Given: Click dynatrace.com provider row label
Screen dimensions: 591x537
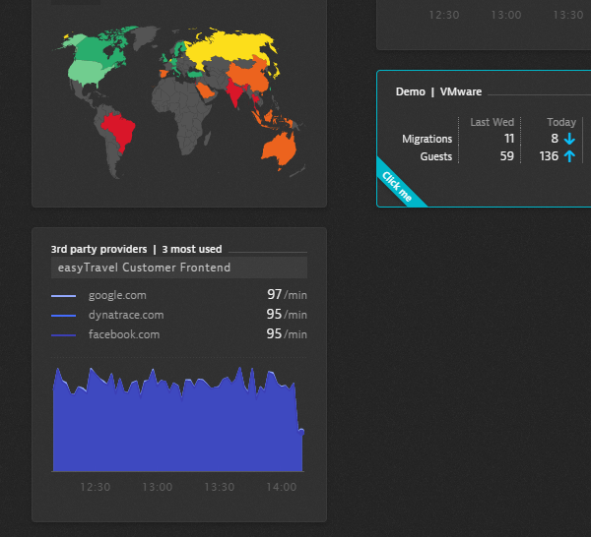Looking at the screenshot, I should coord(126,315).
